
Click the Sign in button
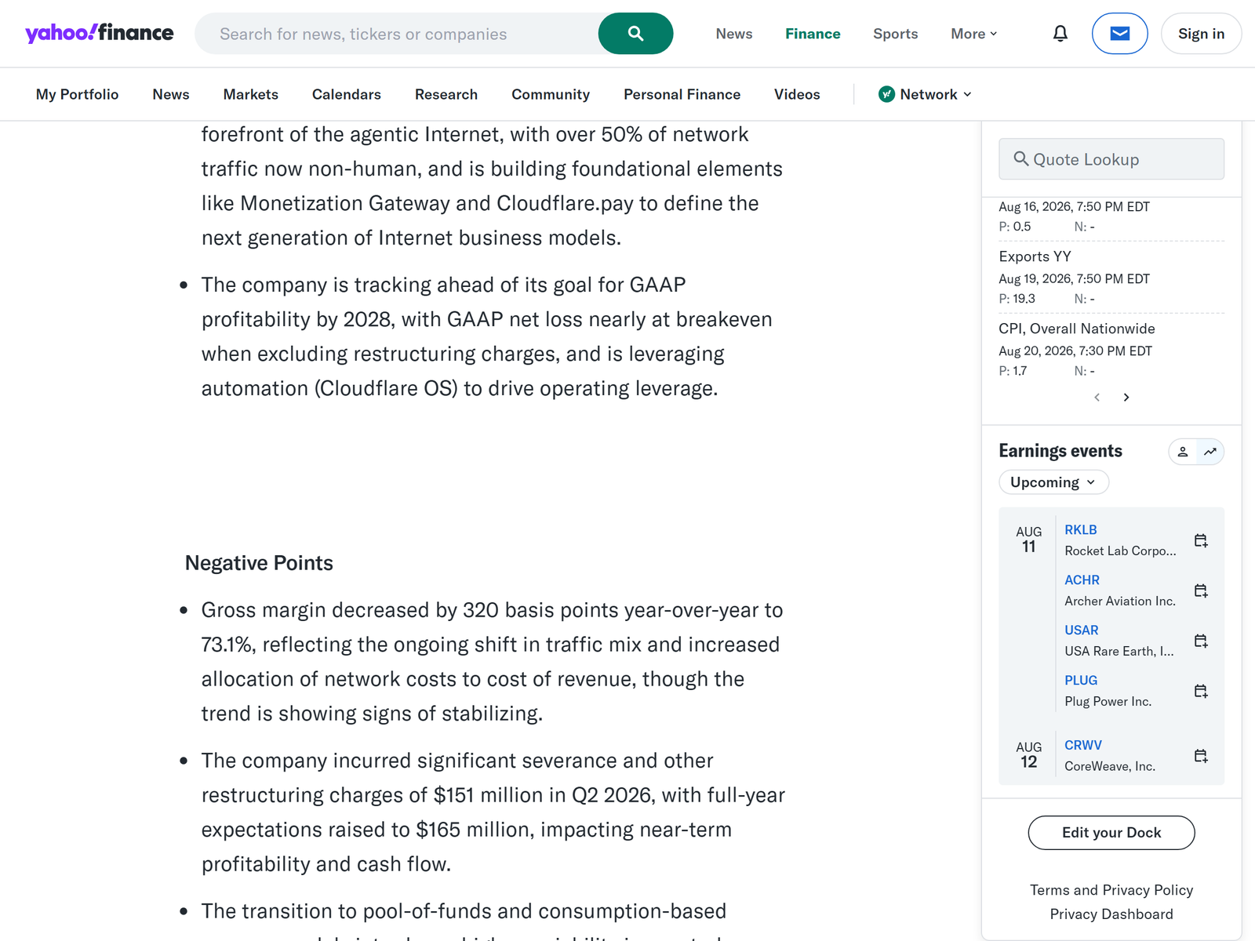1201,34
